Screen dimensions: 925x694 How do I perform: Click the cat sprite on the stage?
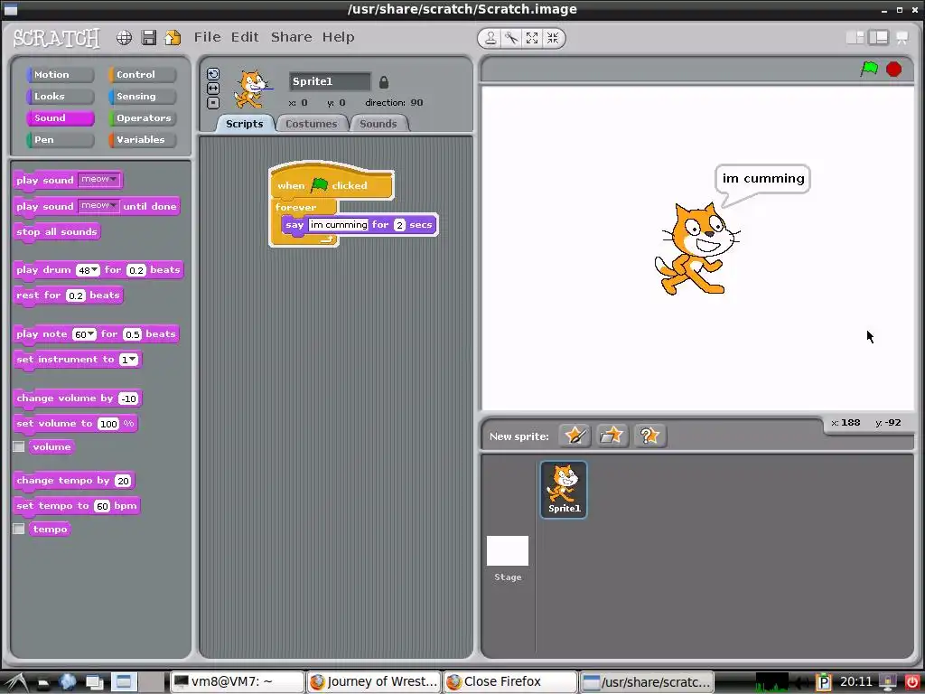pos(696,249)
